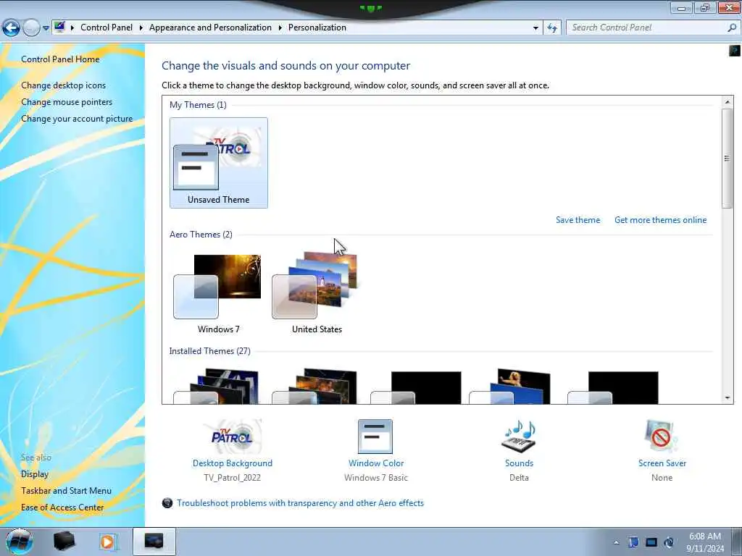The height and width of the screenshot is (556, 742).
Task: Open Control Panel Home link
Action: point(60,59)
